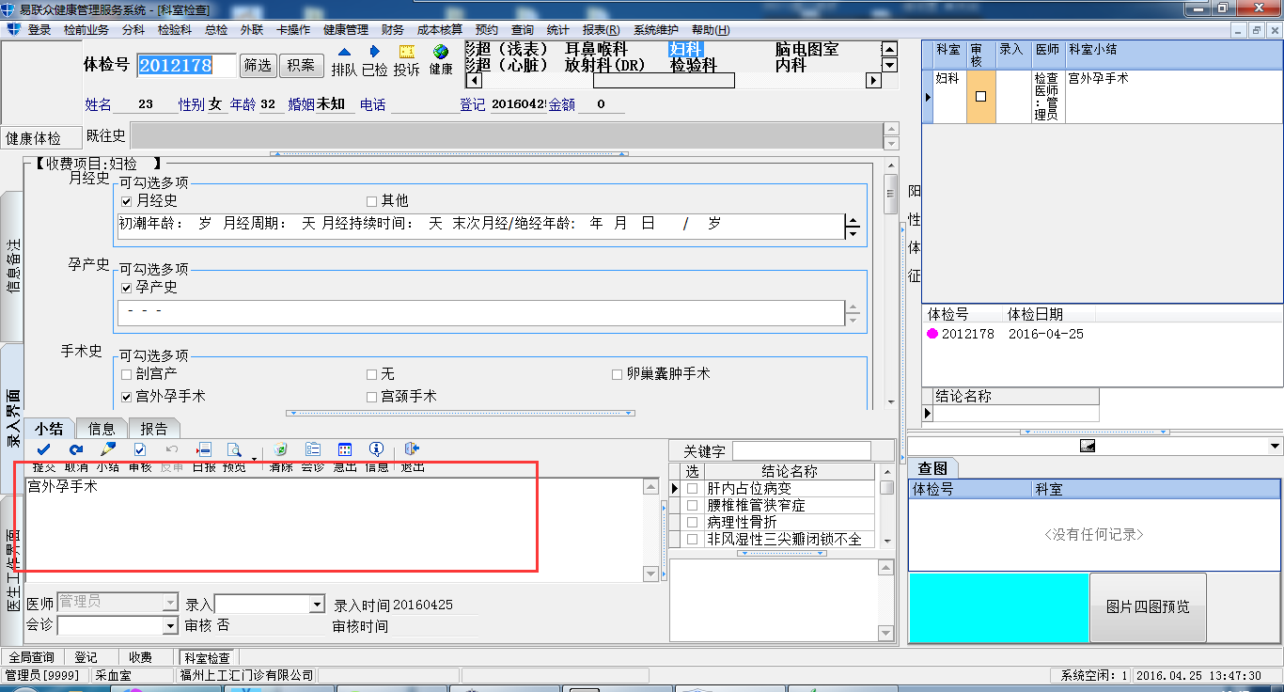Toggle the 孕产史 checkbox
This screenshot has height=692, width=1284.
[x=127, y=288]
